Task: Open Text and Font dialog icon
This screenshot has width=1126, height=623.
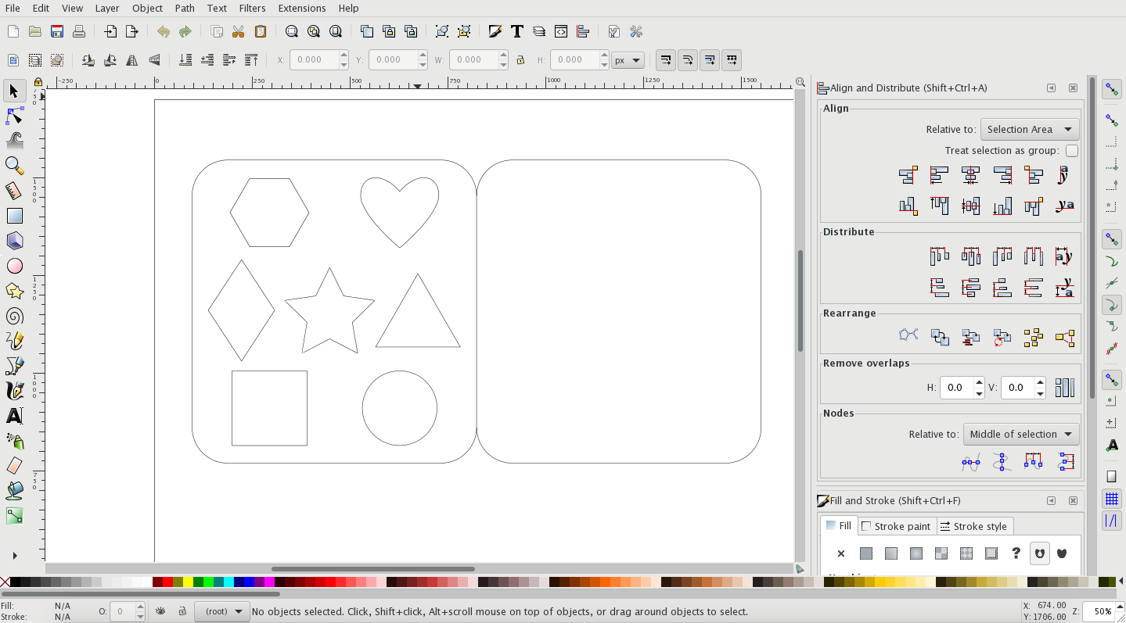Action: [517, 31]
